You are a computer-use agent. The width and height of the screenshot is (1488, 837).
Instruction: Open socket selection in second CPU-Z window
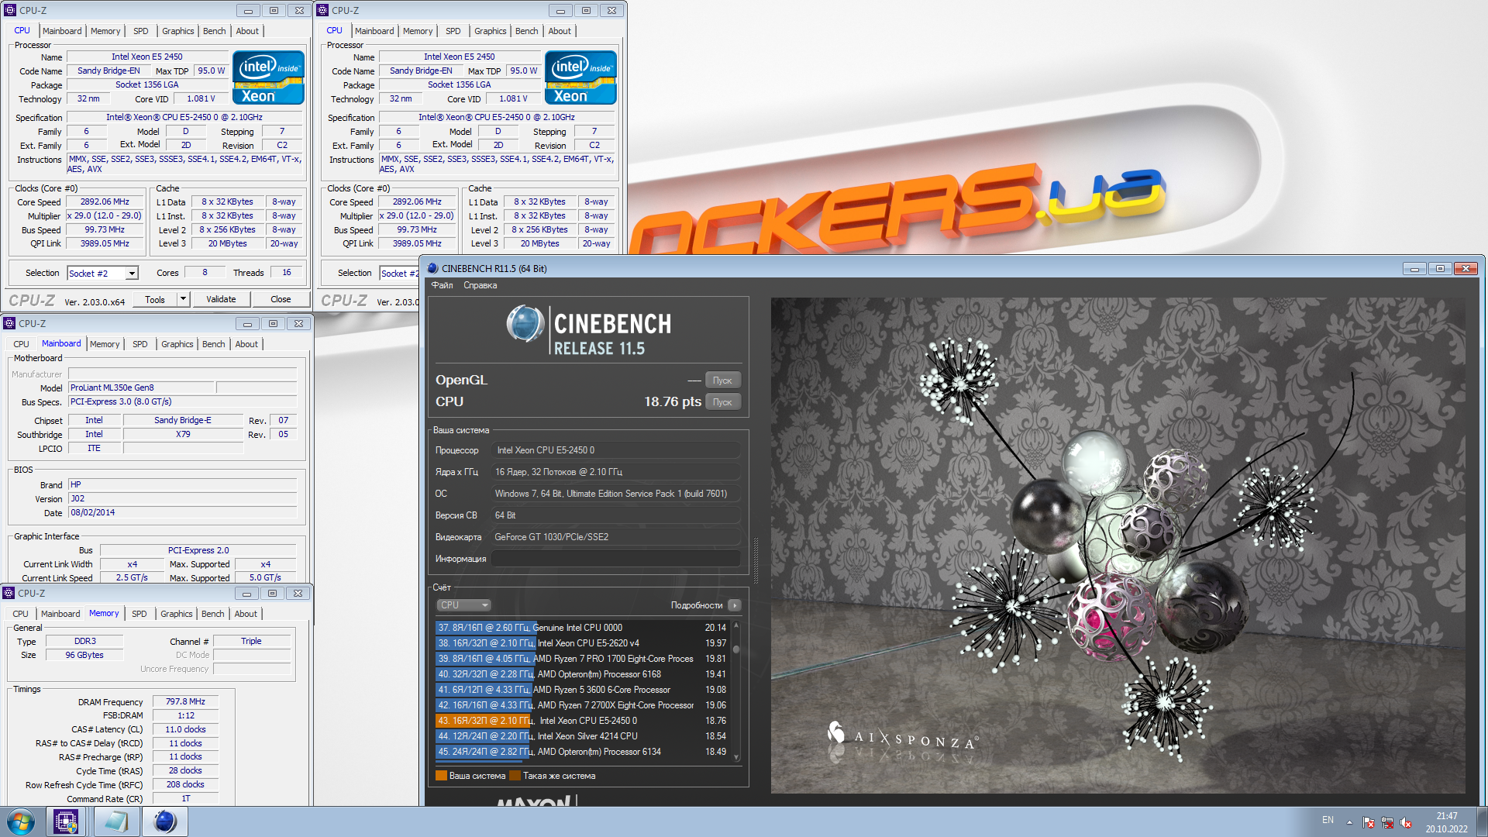[399, 273]
